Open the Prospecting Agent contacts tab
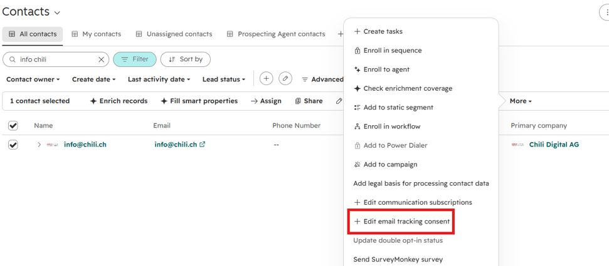Viewport: 609px width, 266px height. pos(276,34)
